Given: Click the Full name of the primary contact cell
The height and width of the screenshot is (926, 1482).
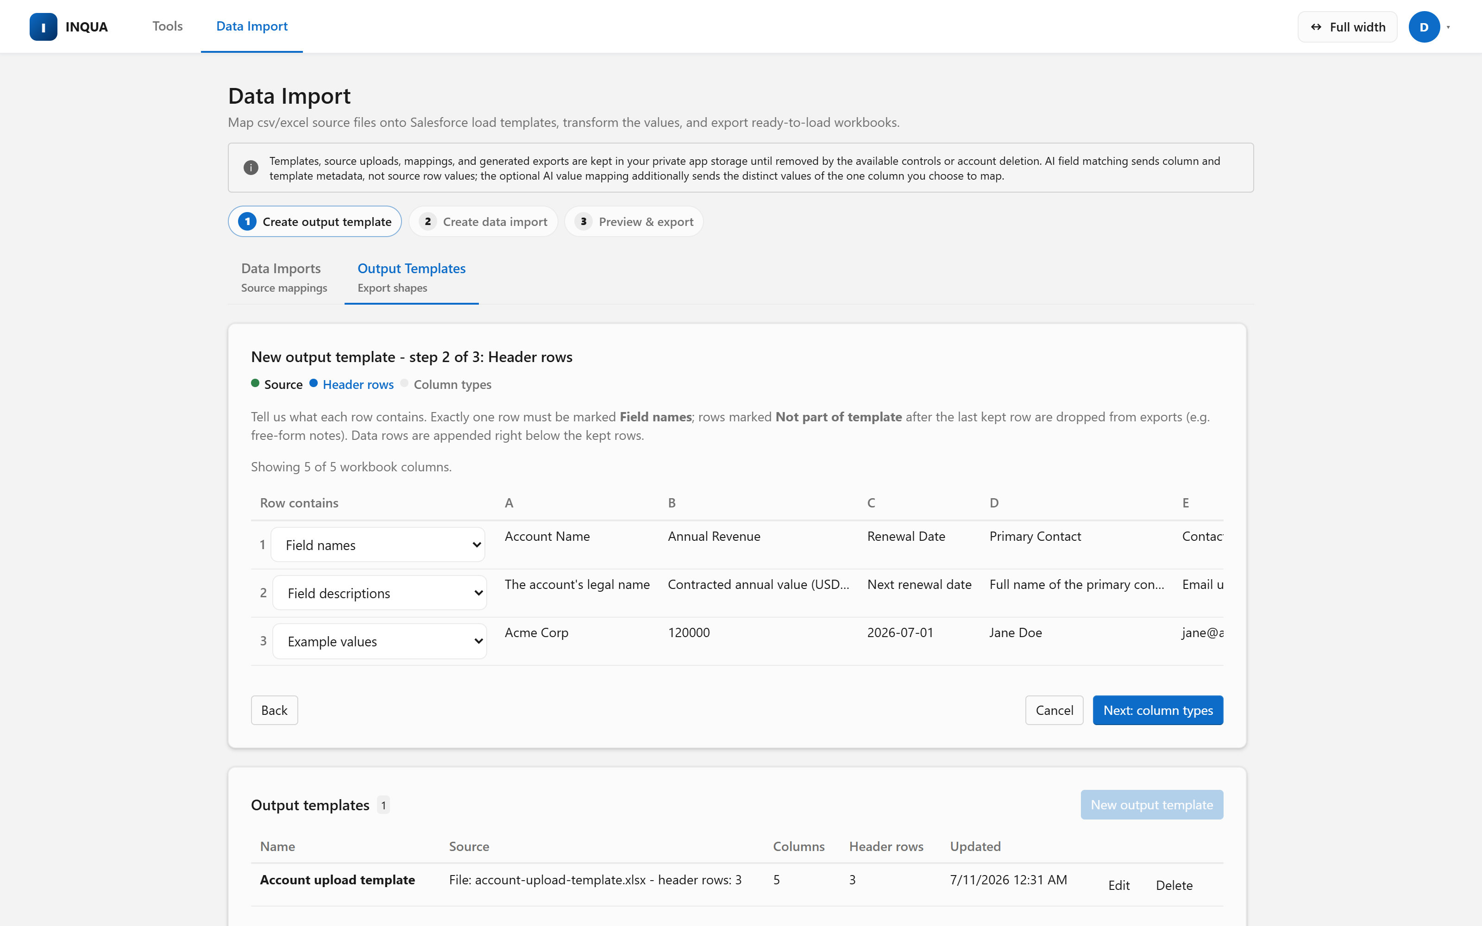Looking at the screenshot, I should pyautogui.click(x=1077, y=584).
